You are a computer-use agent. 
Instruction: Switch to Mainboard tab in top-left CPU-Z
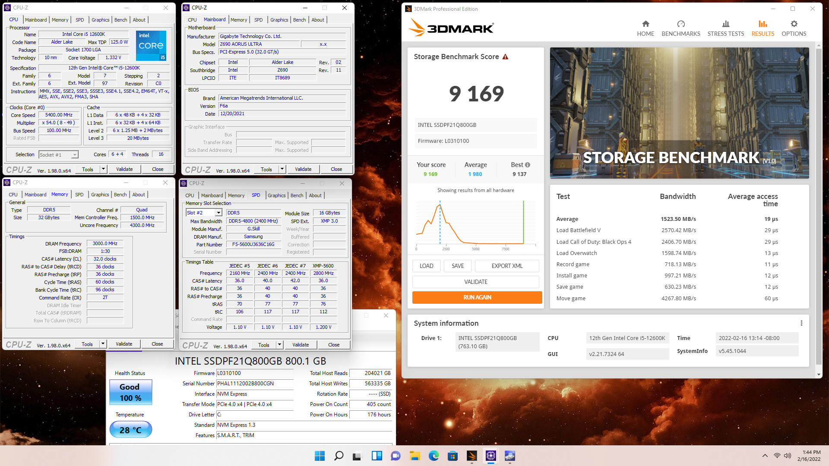pyautogui.click(x=36, y=20)
